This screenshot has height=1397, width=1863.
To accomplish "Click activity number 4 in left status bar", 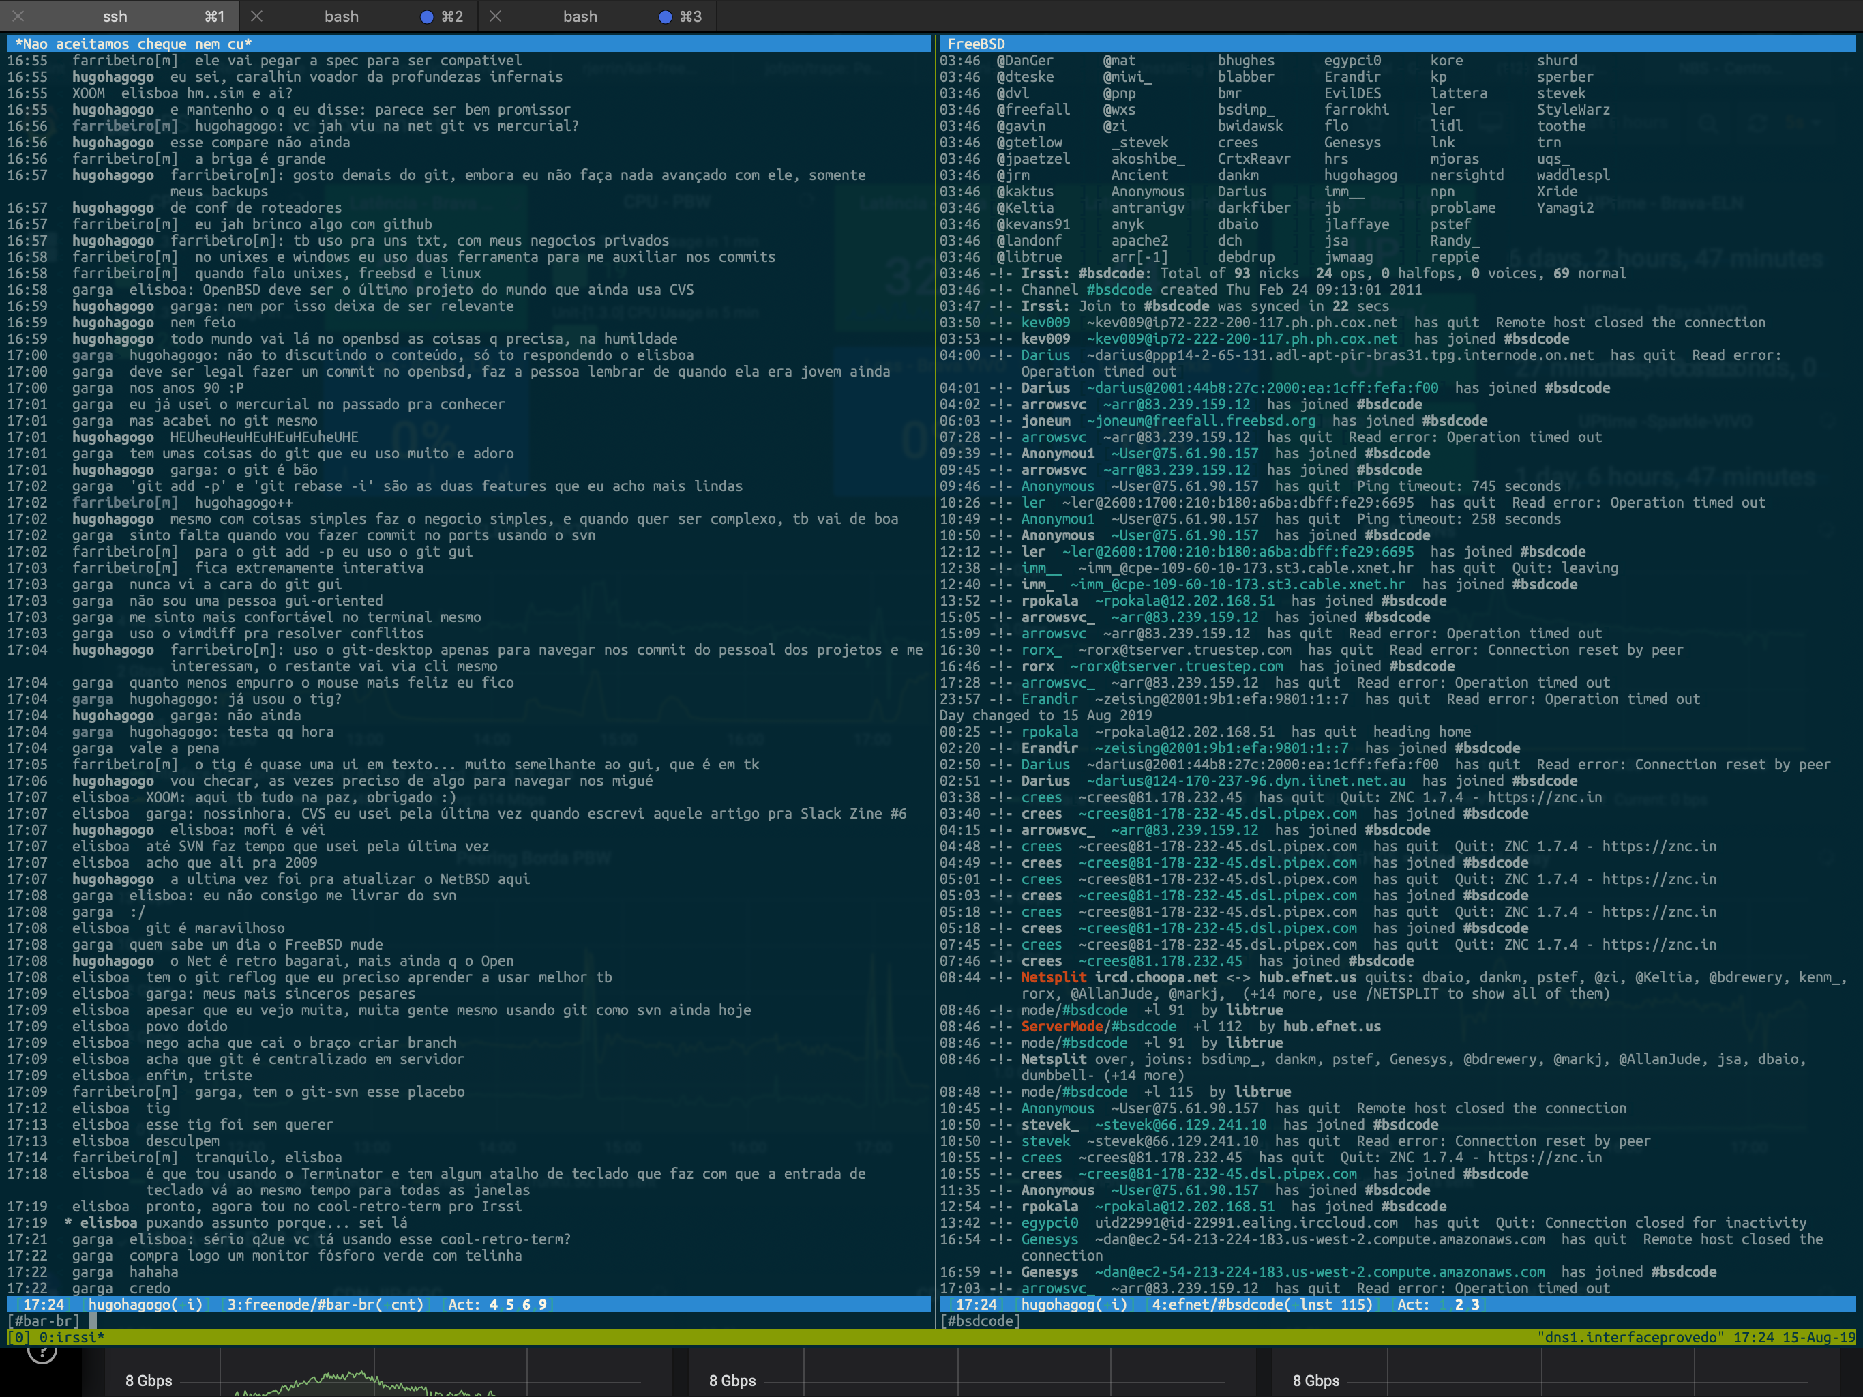I will (x=494, y=1304).
